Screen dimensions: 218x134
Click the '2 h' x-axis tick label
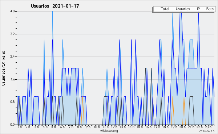click(28, 127)
